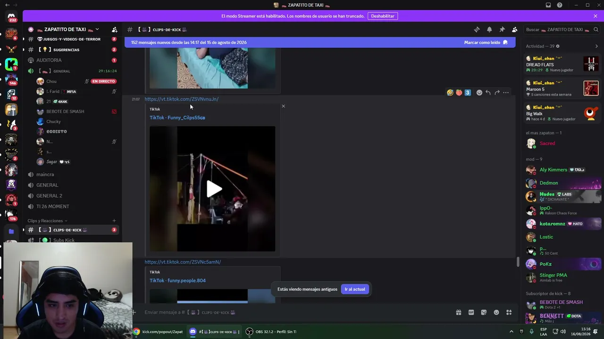Open the GIF picker
This screenshot has height=339, width=604.
471,312
